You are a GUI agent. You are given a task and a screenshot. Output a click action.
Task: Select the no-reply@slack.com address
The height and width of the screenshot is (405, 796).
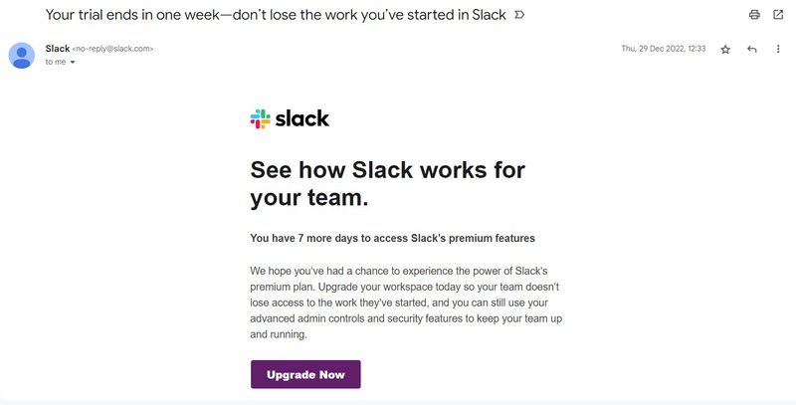[113, 49]
